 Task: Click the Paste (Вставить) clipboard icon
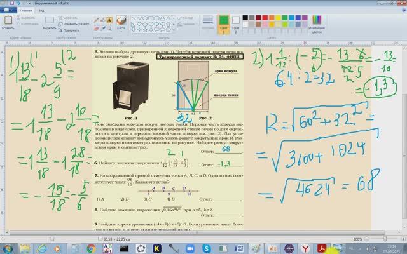pyautogui.click(x=8, y=20)
